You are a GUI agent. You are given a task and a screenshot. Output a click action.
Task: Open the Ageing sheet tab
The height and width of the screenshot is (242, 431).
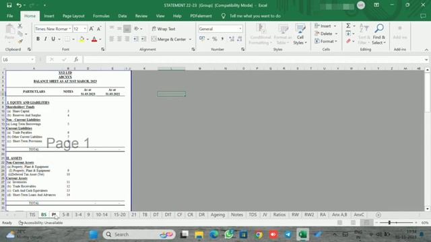point(218,214)
